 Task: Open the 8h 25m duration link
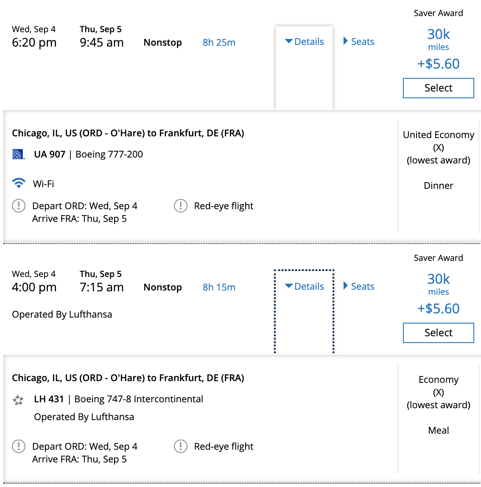click(219, 42)
